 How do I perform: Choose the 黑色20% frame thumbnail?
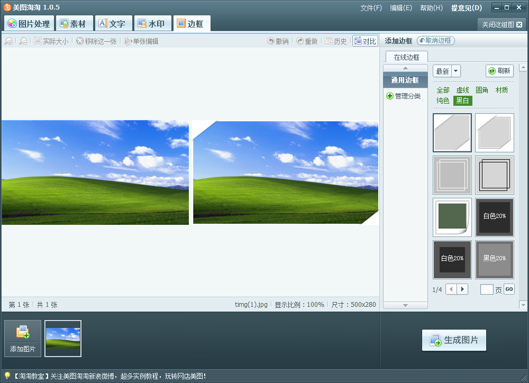click(495, 260)
